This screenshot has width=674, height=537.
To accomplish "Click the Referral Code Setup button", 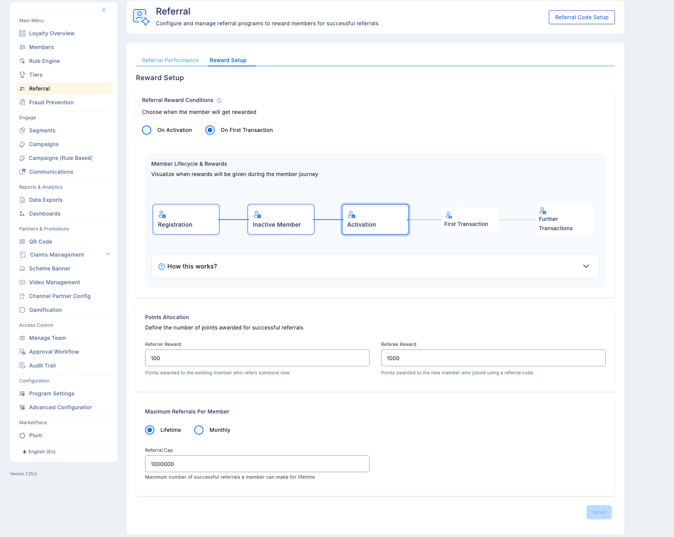I will 581,17.
